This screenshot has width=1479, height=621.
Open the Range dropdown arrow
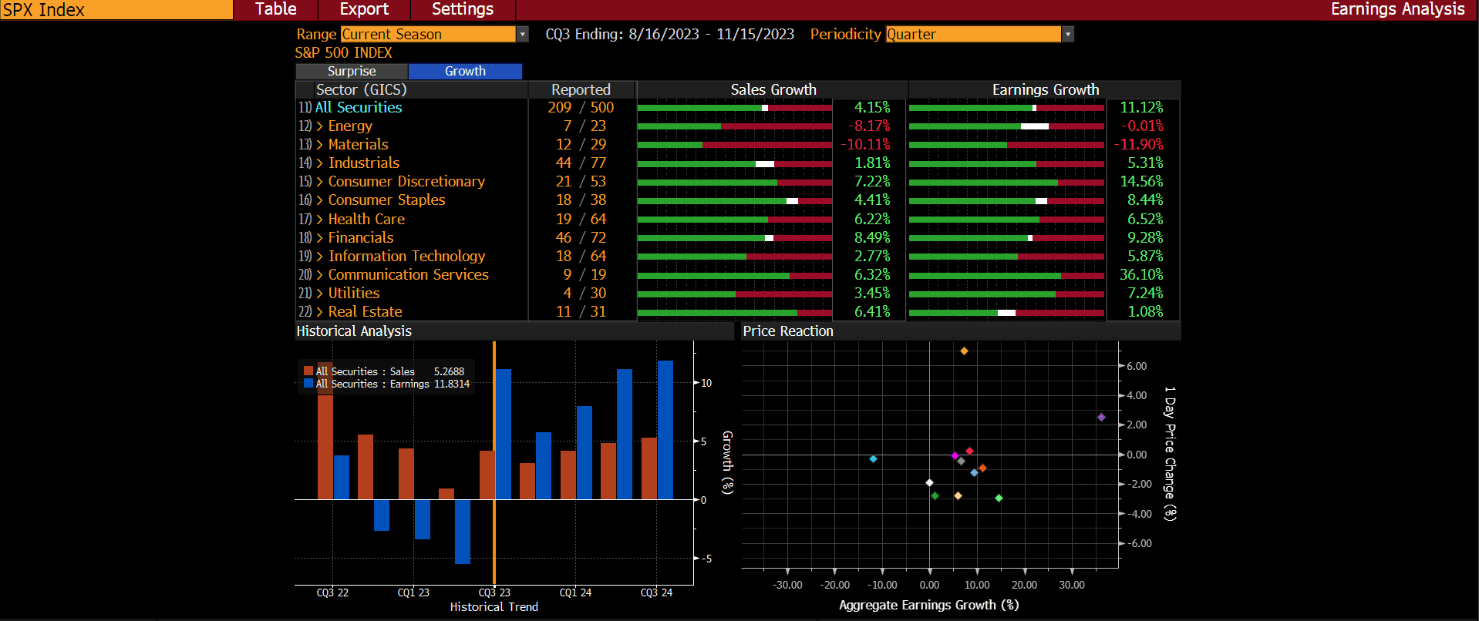point(523,34)
